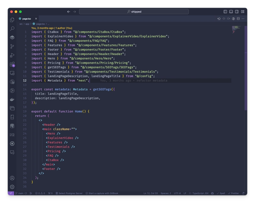The width and height of the screenshot is (255, 203).
Task: Synchronize changes next to main branch
Action: click(x=26, y=193)
